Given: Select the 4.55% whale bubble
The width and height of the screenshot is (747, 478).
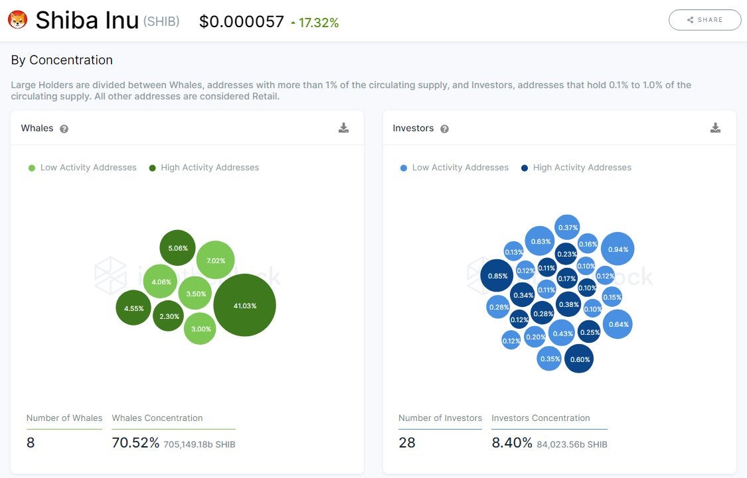Looking at the screenshot, I should [134, 308].
